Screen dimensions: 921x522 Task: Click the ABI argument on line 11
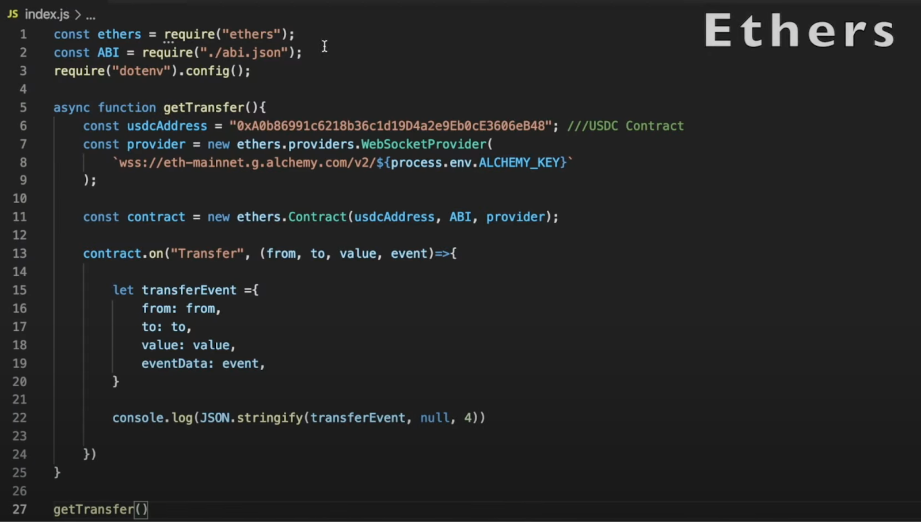(460, 217)
